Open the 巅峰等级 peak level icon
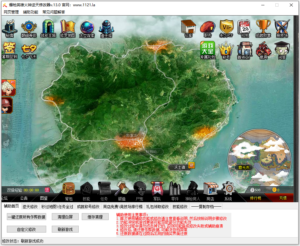Viewport: 300px width, 246px height. 29,28
